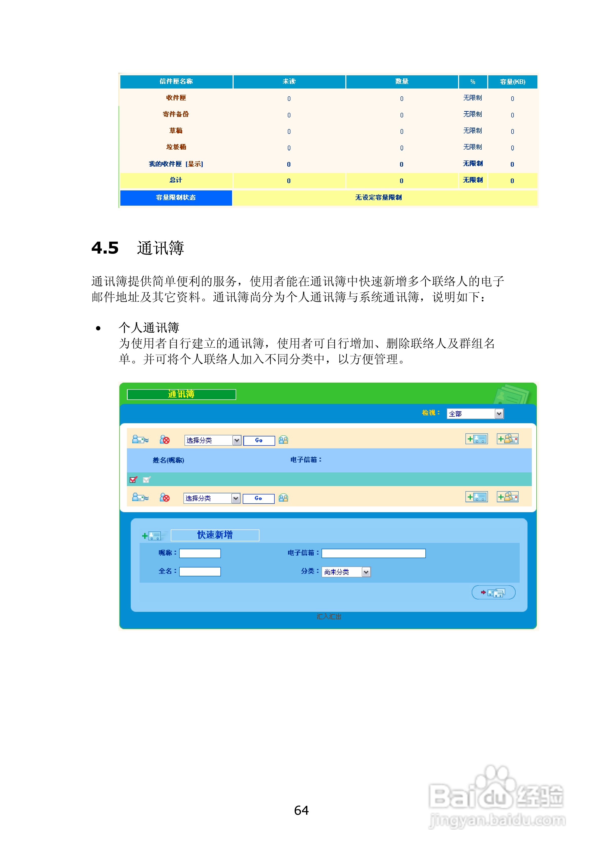Screen dimensions: 603x854
Task: Click the top add-group icon
Action: pyautogui.click(x=508, y=439)
